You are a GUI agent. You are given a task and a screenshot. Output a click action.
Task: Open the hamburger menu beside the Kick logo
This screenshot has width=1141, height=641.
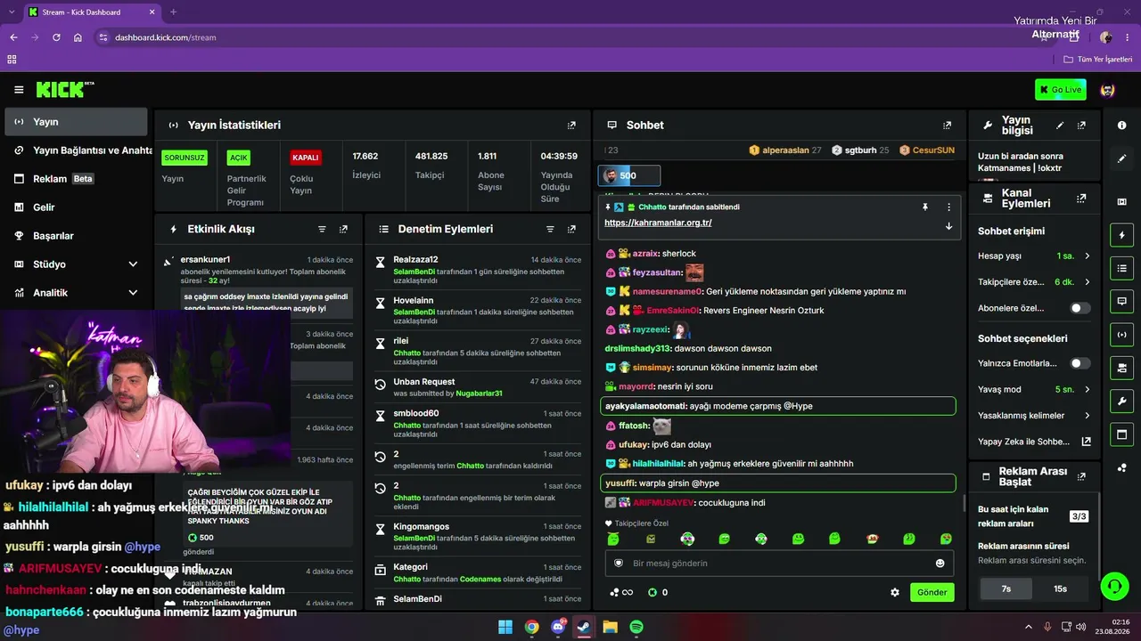coord(19,90)
